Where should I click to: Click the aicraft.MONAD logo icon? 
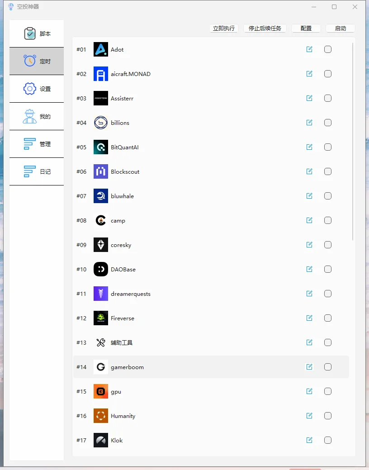(101, 74)
